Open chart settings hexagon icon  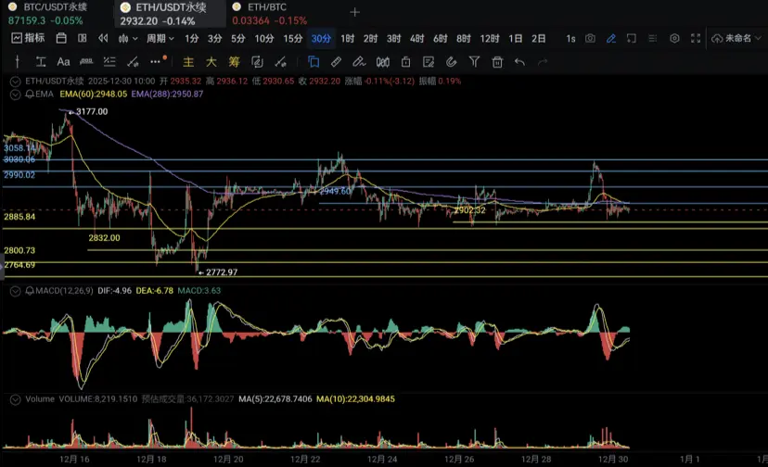pos(674,38)
